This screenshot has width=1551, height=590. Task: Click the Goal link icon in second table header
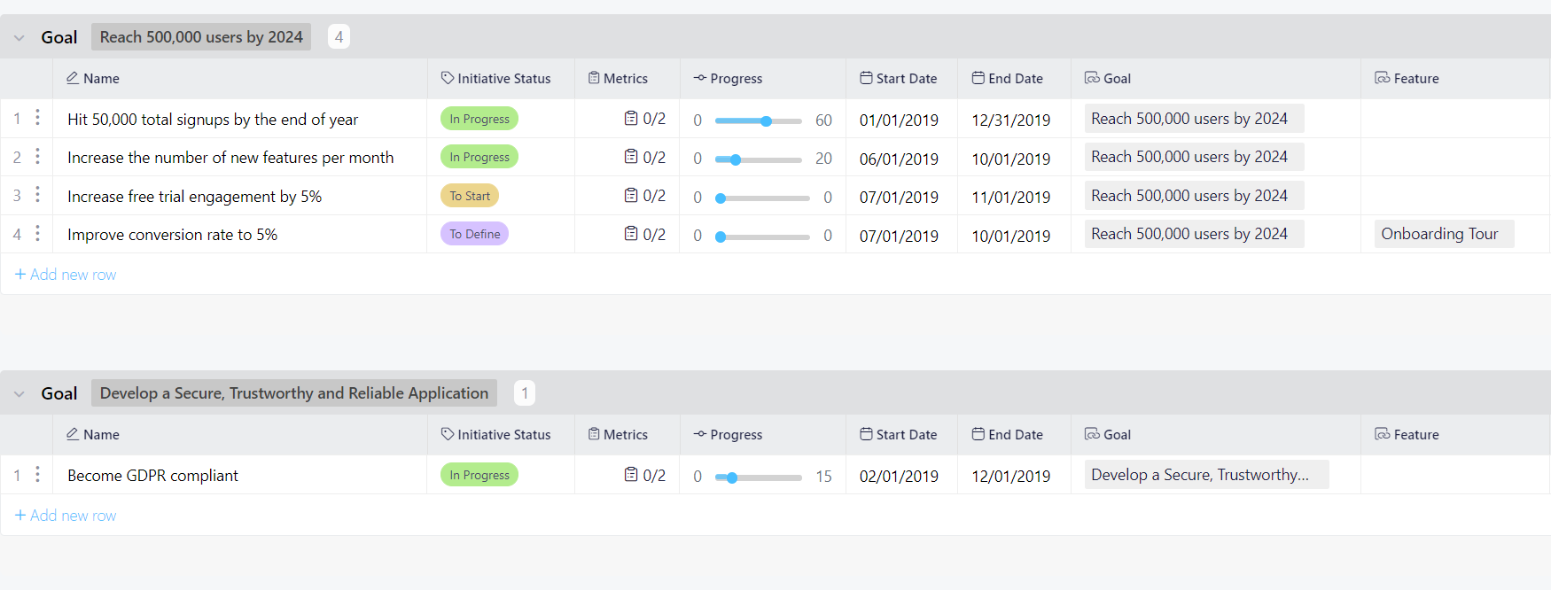pyautogui.click(x=1092, y=434)
